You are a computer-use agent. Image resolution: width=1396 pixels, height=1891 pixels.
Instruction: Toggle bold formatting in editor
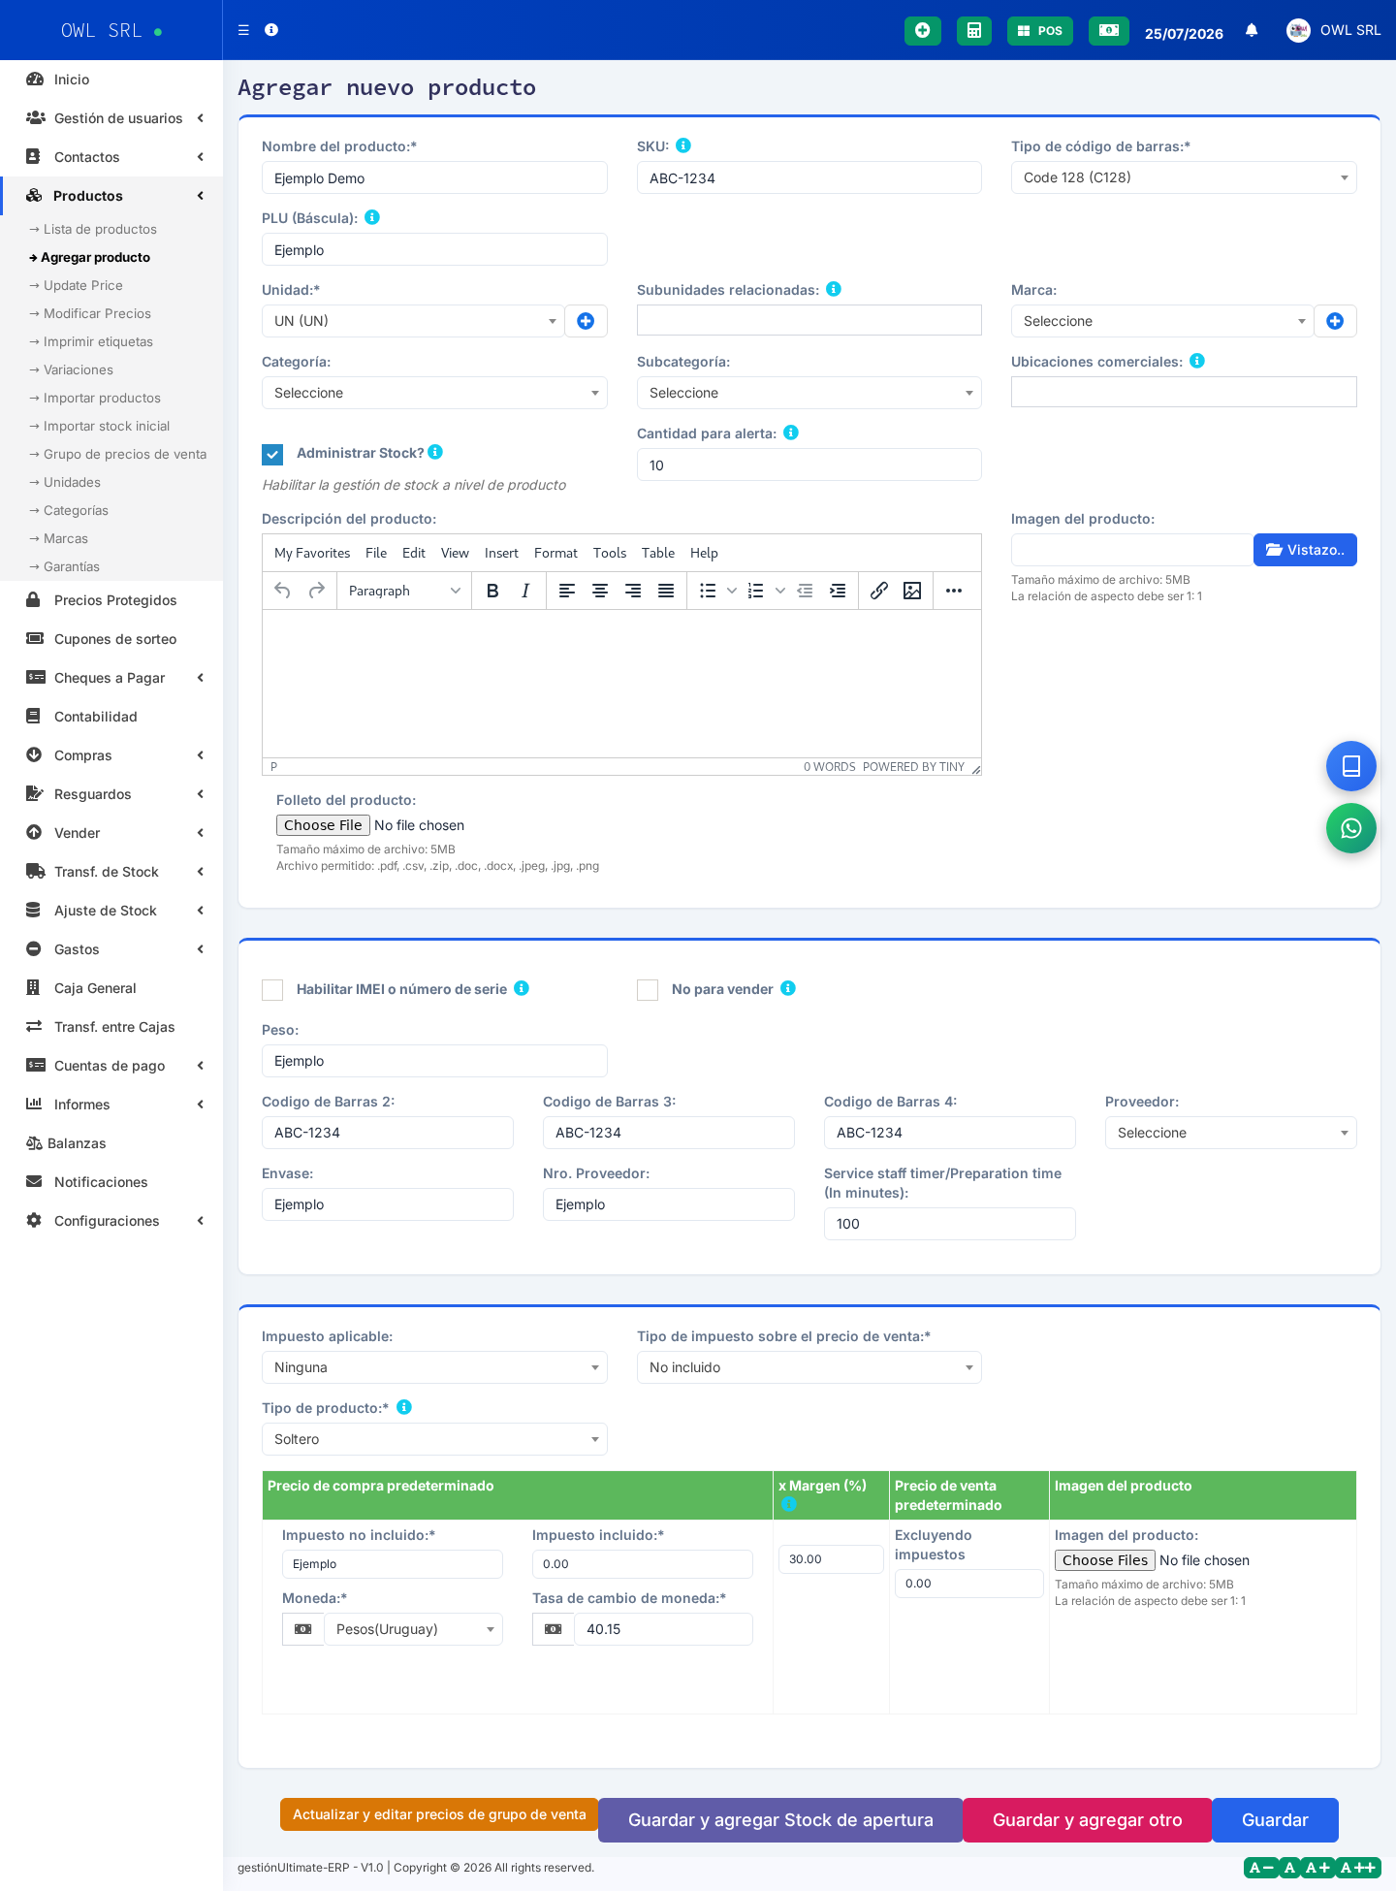point(492,591)
